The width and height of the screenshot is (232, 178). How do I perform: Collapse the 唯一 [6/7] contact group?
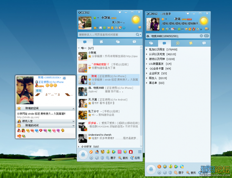(x=79, y=48)
